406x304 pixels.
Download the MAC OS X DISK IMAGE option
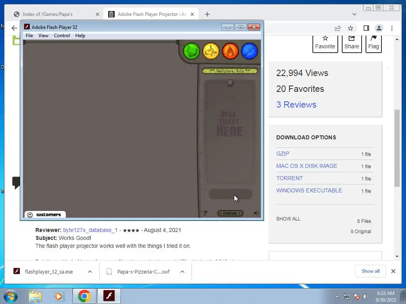(306, 166)
